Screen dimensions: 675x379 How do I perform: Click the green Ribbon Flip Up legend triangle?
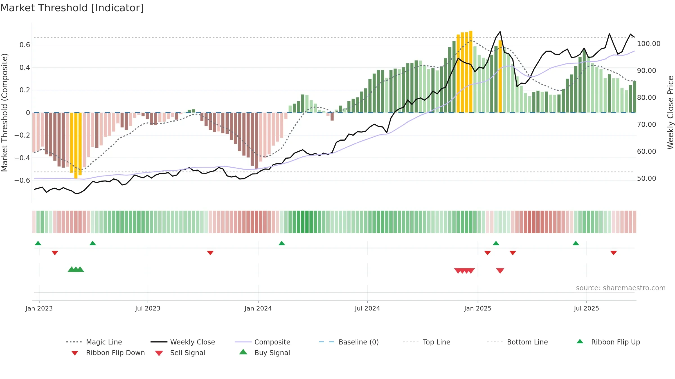coord(580,341)
